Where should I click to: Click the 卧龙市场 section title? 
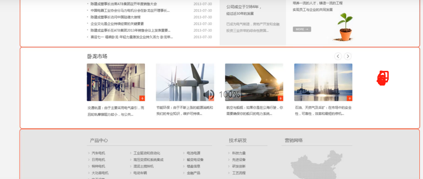point(97,56)
